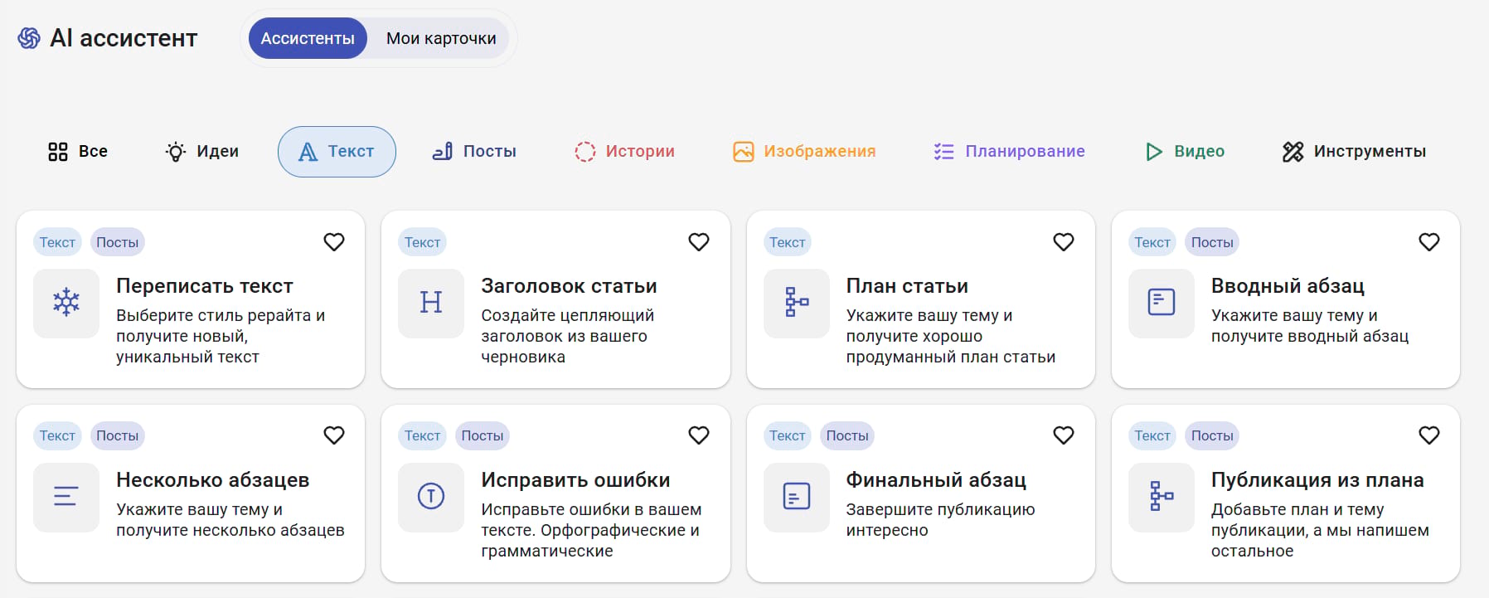The image size is (1489, 598).
Task: Click the tree icon of Публикация из плана
Action: [x=1162, y=497]
